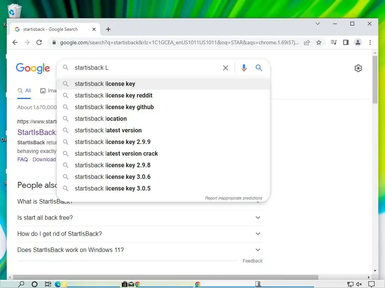This screenshot has width=385, height=288.
Task: Switch to the Images results tab
Action: (x=49, y=91)
